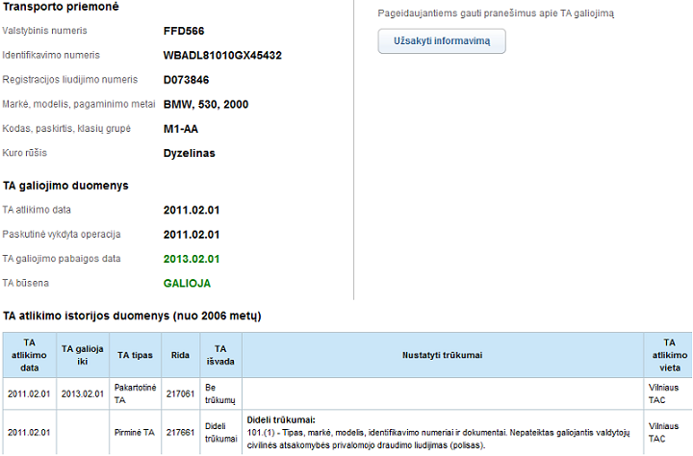693x456 pixels.
Task: Click the Užsakyti informavimą button
Action: point(441,41)
